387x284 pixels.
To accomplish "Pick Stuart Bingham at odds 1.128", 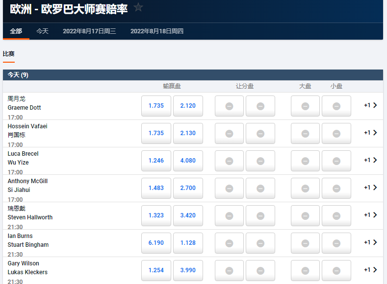I will 188,243.
